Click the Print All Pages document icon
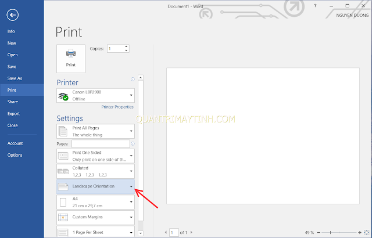This screenshot has width=372, height=238. click(x=63, y=131)
